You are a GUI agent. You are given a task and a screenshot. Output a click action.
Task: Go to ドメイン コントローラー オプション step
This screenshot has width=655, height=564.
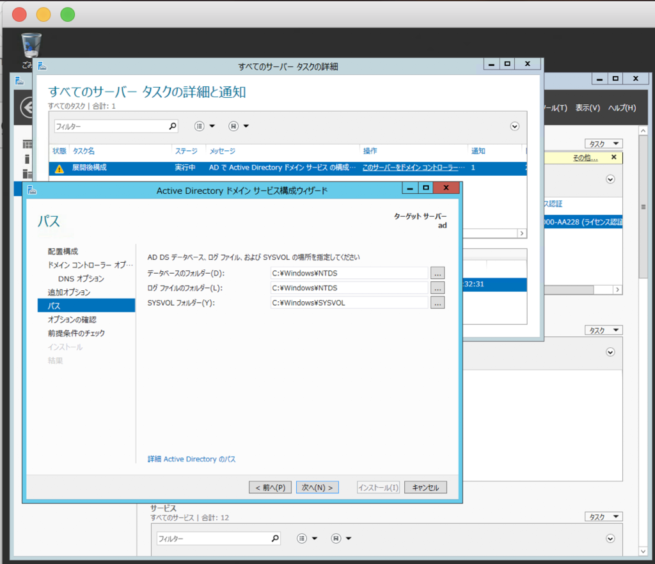click(90, 265)
